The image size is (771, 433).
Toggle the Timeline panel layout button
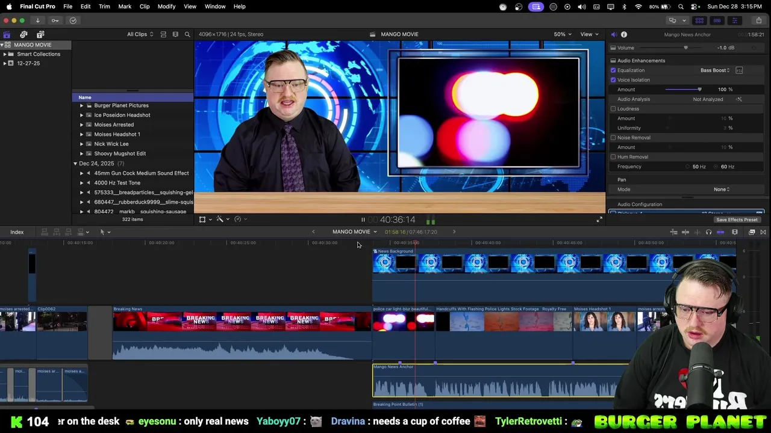coord(717,20)
